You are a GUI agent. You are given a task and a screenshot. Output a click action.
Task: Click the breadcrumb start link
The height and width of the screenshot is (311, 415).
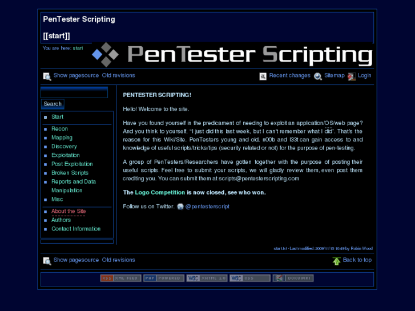pyautogui.click(x=78, y=48)
